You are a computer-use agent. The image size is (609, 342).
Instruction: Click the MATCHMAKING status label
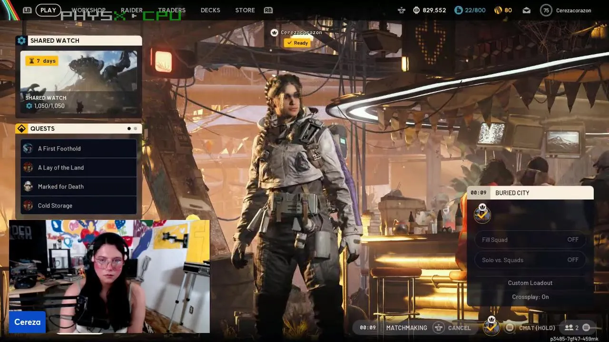[x=407, y=328]
